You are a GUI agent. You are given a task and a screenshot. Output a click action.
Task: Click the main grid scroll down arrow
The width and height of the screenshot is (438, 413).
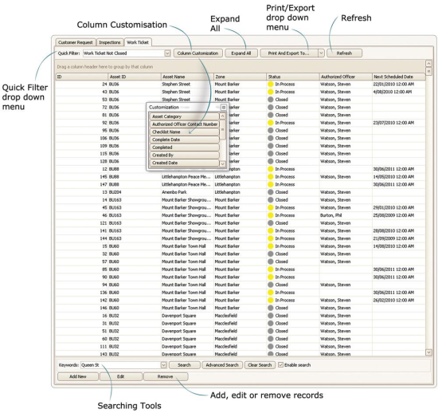point(428,352)
